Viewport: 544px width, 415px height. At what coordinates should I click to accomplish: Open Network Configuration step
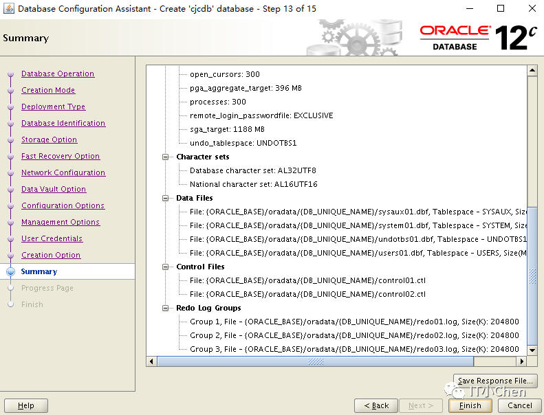63,172
